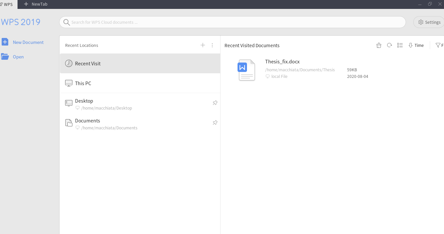444x234 pixels.
Task: Select This PC location
Action: click(140, 83)
